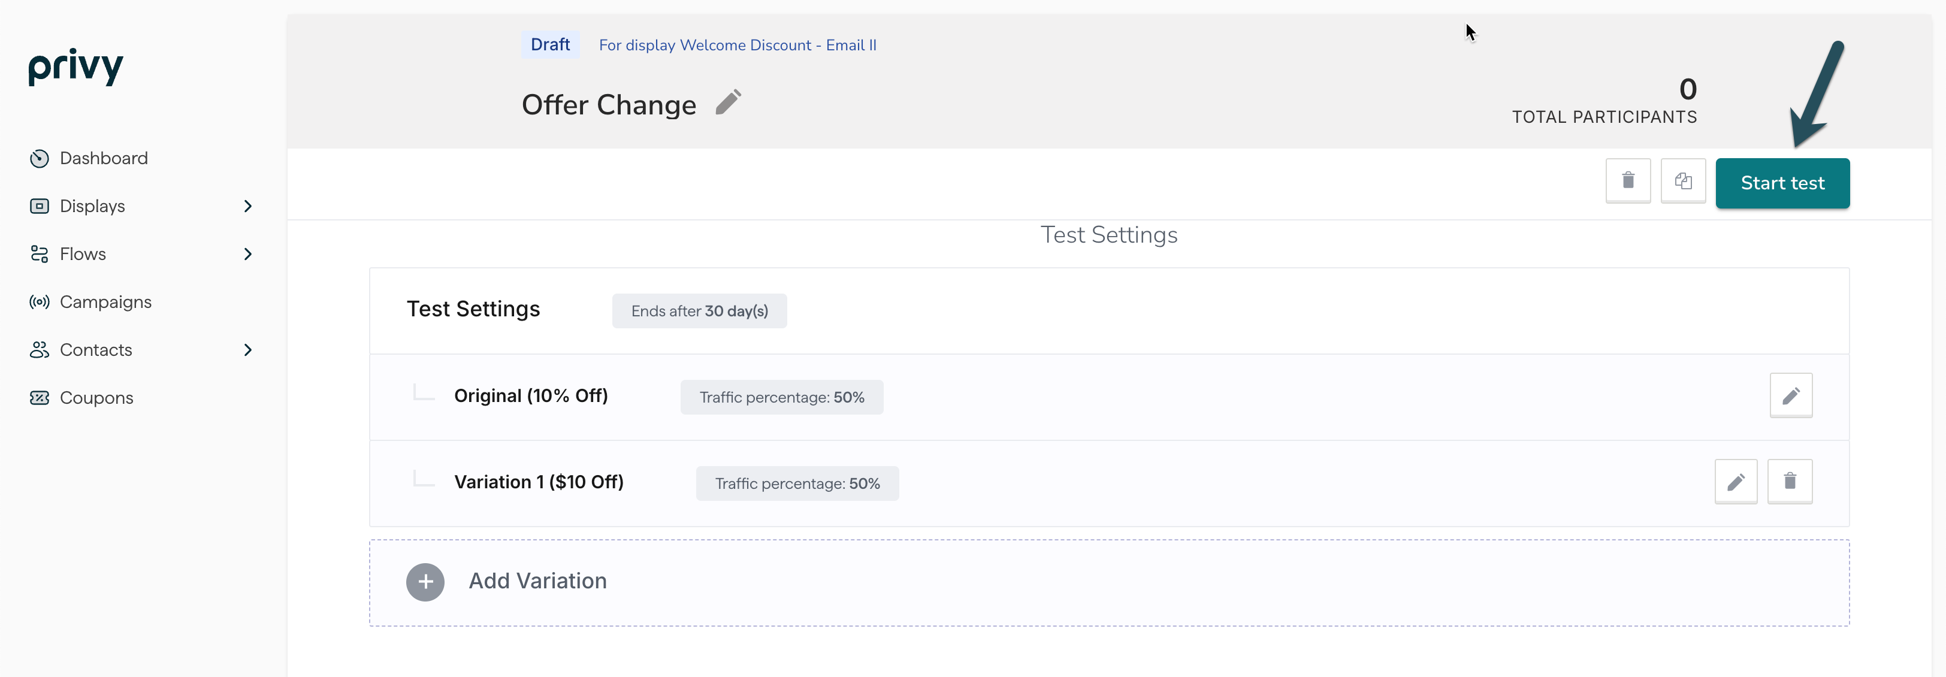This screenshot has width=1946, height=677.
Task: Click the Ends after 30 days setting chip
Action: click(699, 310)
